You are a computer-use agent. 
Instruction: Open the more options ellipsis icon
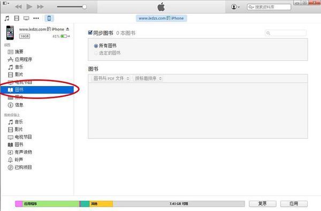pyautogui.click(x=36, y=18)
